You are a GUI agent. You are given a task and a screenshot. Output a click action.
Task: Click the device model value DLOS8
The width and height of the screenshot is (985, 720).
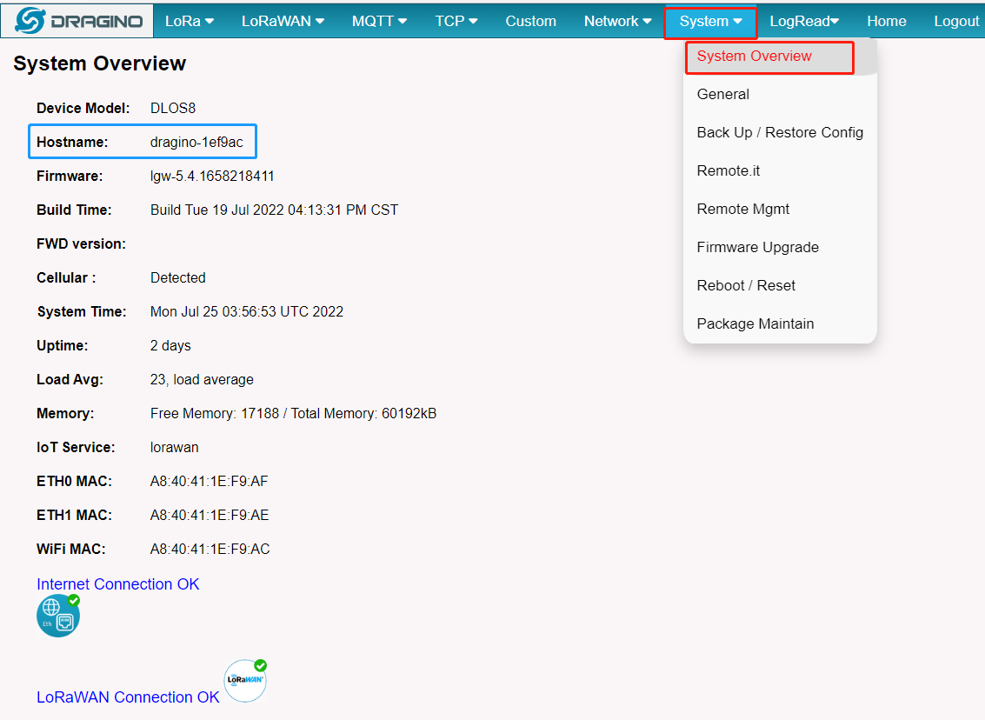(173, 108)
